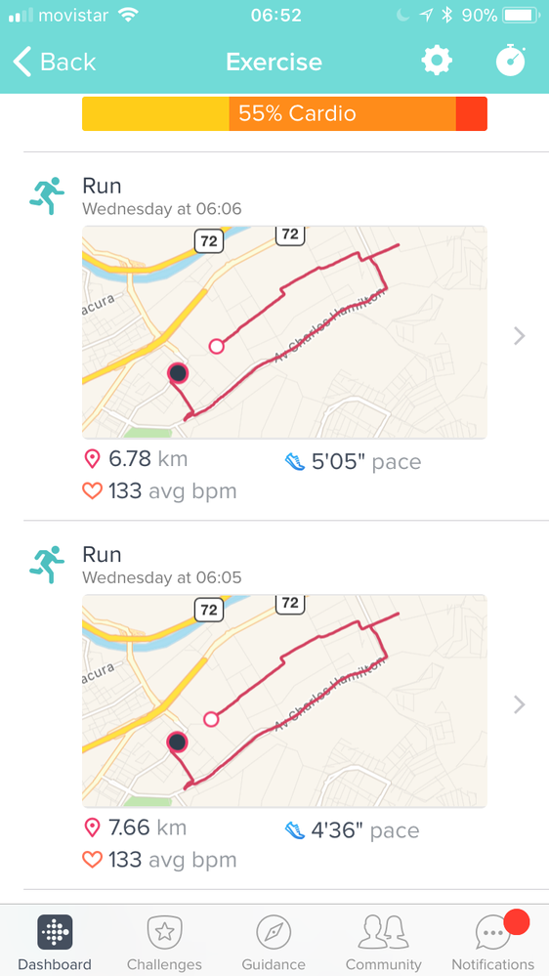Expand the 06:05 run details with chevron

(519, 704)
